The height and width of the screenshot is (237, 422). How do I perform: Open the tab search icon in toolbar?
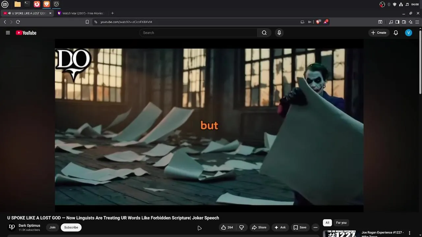tap(380, 22)
